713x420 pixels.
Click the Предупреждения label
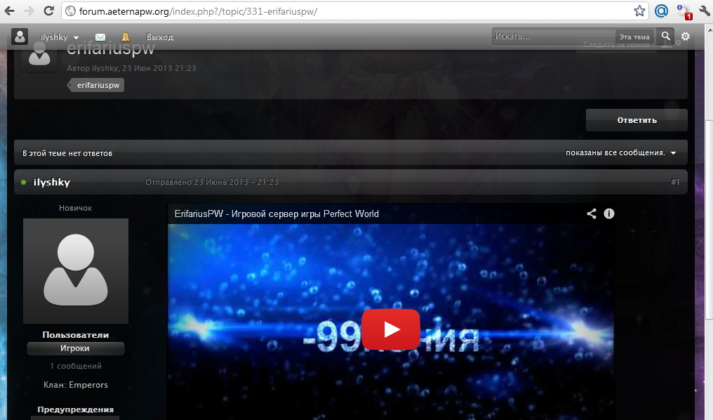click(x=76, y=409)
